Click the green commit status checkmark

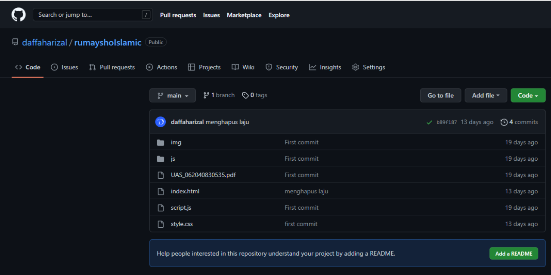pos(429,122)
